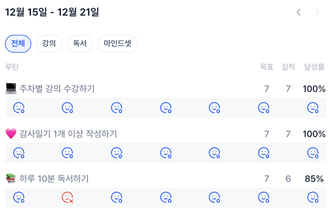
Task: Click the laptop emoji icon beside 주차별 강의
Action: pyautogui.click(x=11, y=89)
